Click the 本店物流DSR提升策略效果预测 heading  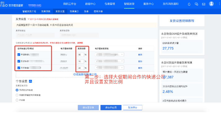pos(179,34)
